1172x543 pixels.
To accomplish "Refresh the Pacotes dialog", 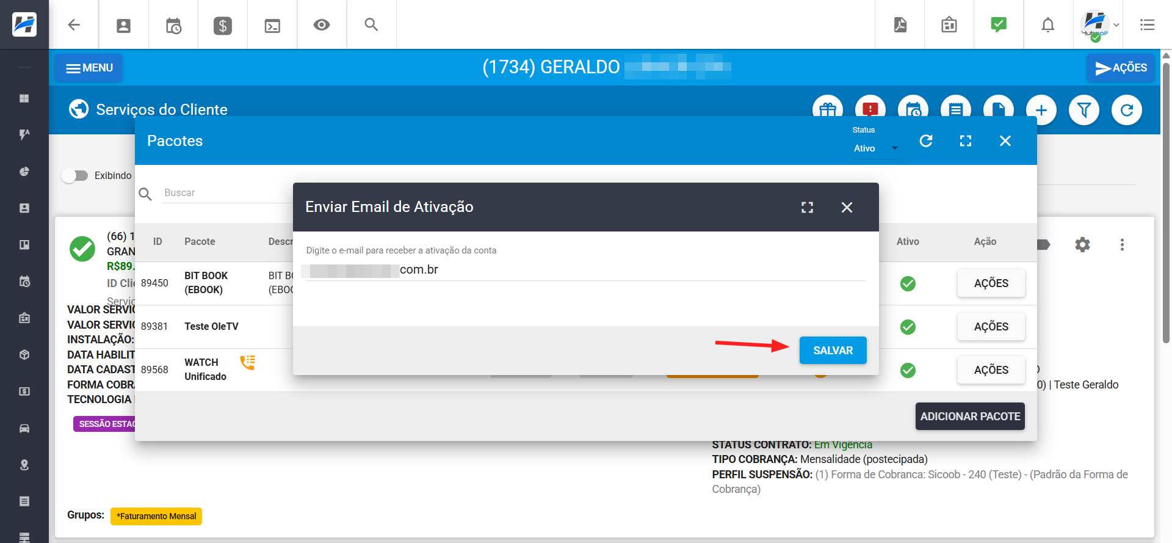I will point(926,141).
